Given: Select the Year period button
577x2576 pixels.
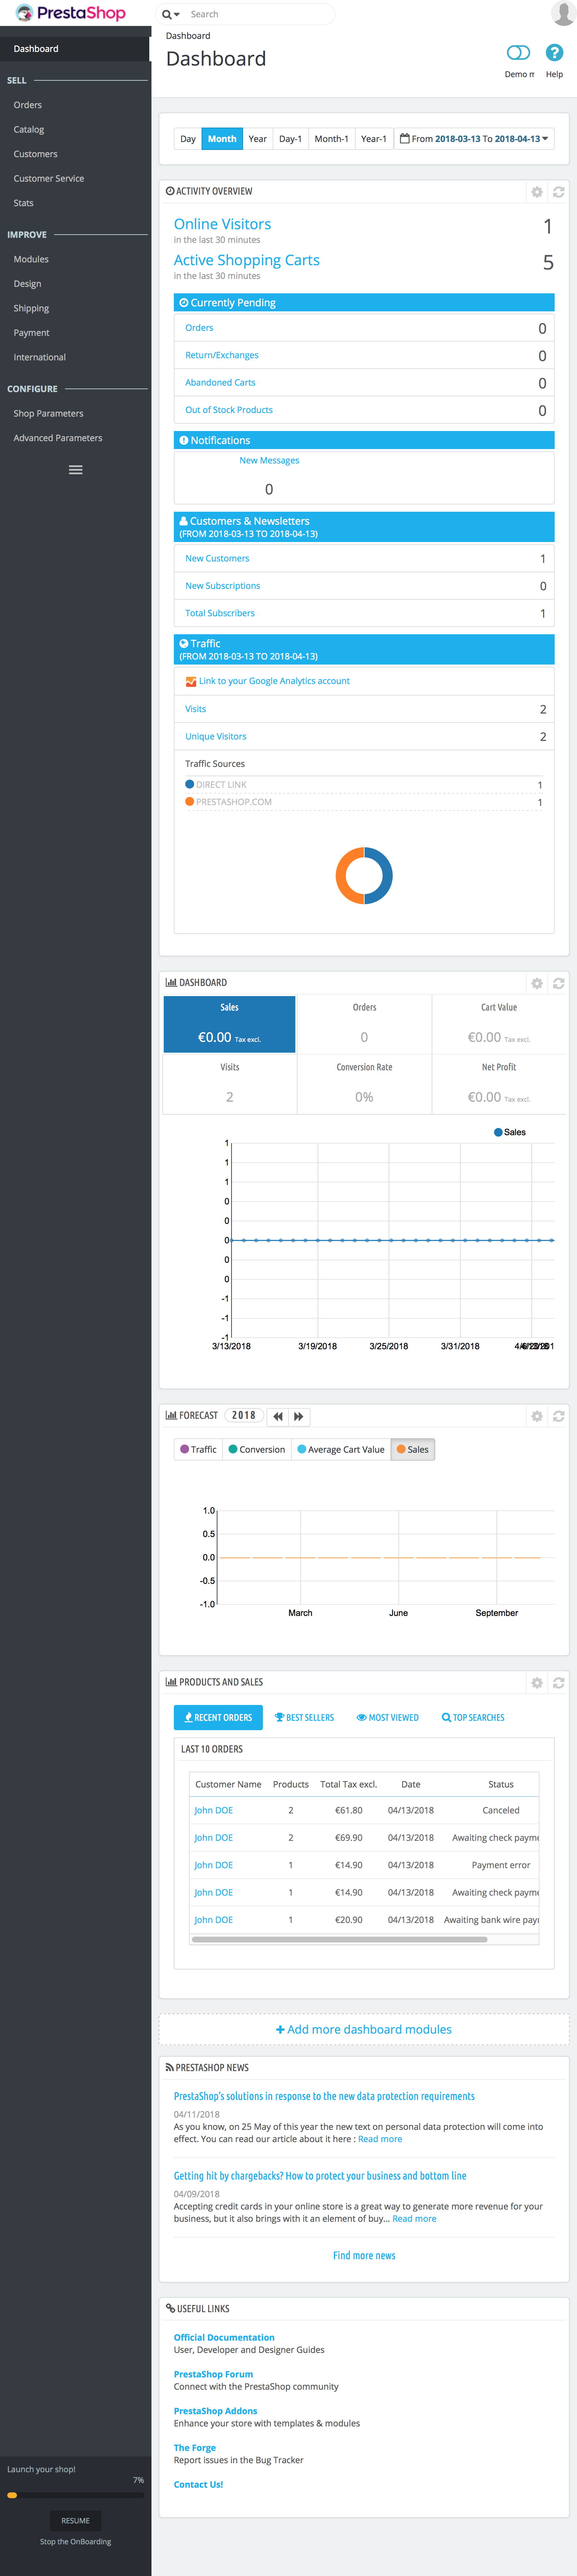Looking at the screenshot, I should pos(257,139).
